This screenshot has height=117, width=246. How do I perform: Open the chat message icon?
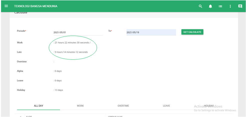click(x=240, y=6)
